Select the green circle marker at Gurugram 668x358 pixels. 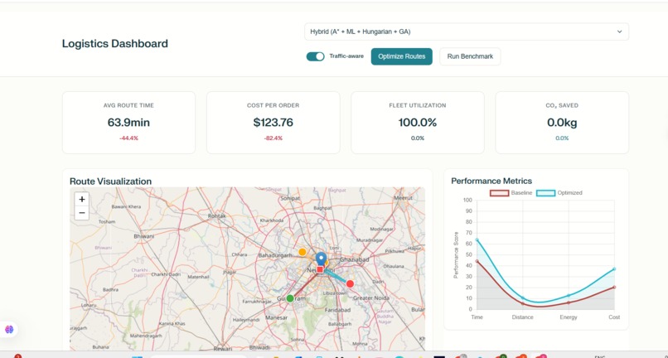pyautogui.click(x=290, y=298)
